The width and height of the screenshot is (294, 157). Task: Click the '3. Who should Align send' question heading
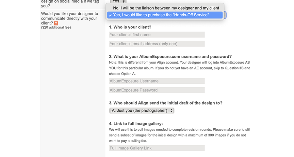[166, 103]
